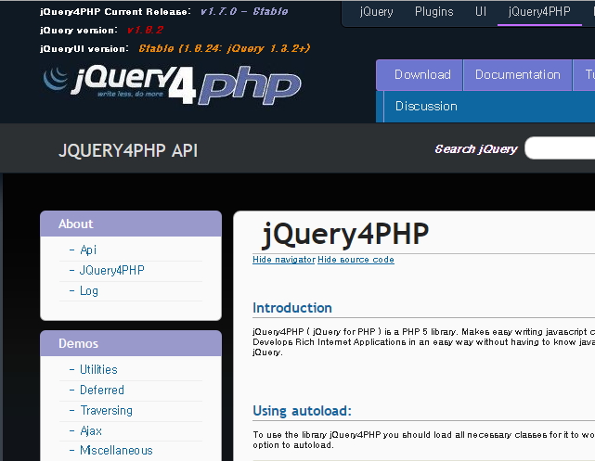Image resolution: width=595 pixels, height=461 pixels.
Task: Click the Search jQuery label
Action: coord(476,149)
